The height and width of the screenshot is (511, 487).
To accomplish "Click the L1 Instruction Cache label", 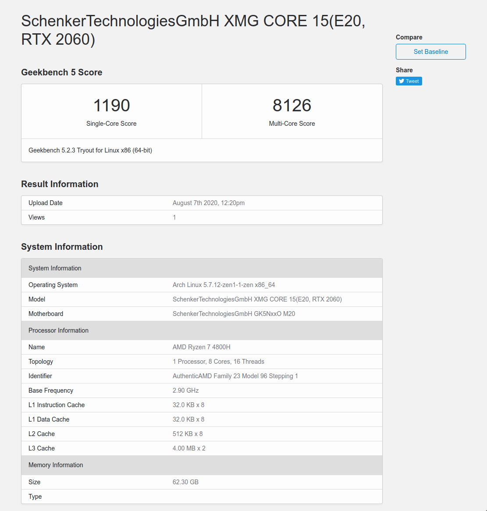I will point(57,405).
